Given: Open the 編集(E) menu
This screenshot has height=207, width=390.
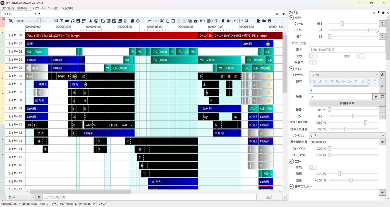Looking at the screenshot, I should click(22, 8).
